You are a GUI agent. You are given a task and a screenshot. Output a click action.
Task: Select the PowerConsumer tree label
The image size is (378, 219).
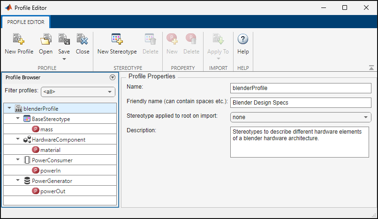52,160
